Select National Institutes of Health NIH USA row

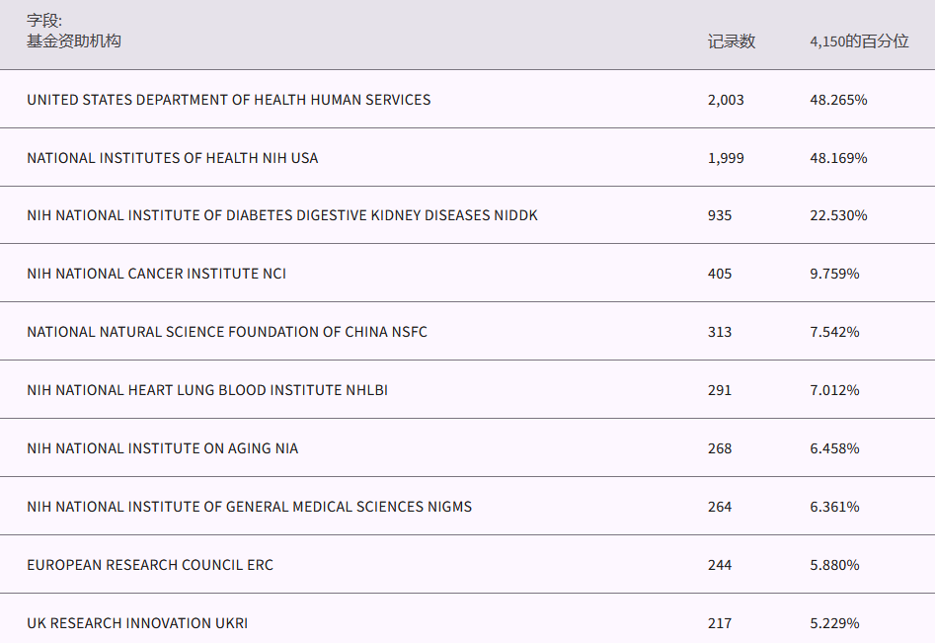(x=172, y=158)
